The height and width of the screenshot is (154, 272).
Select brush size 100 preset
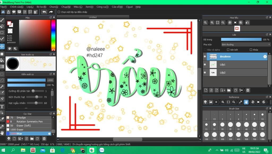click(x=206, y=136)
